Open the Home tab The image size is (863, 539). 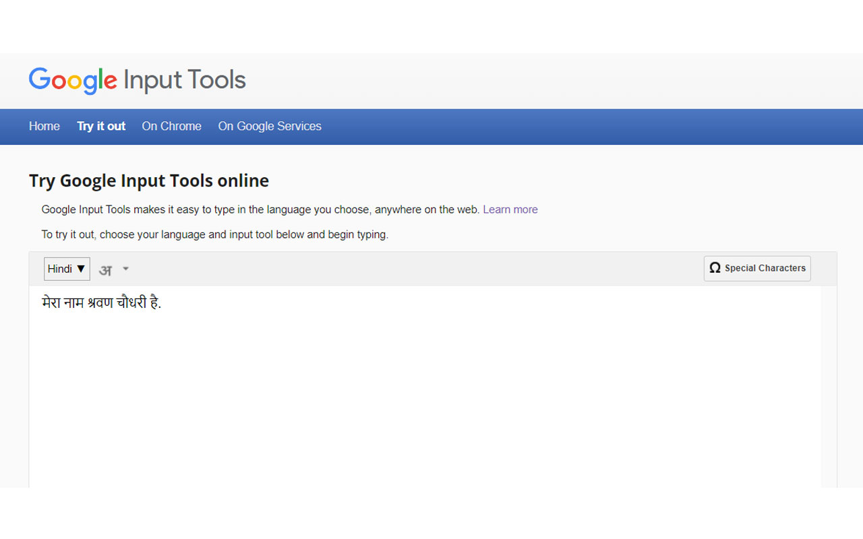click(44, 126)
